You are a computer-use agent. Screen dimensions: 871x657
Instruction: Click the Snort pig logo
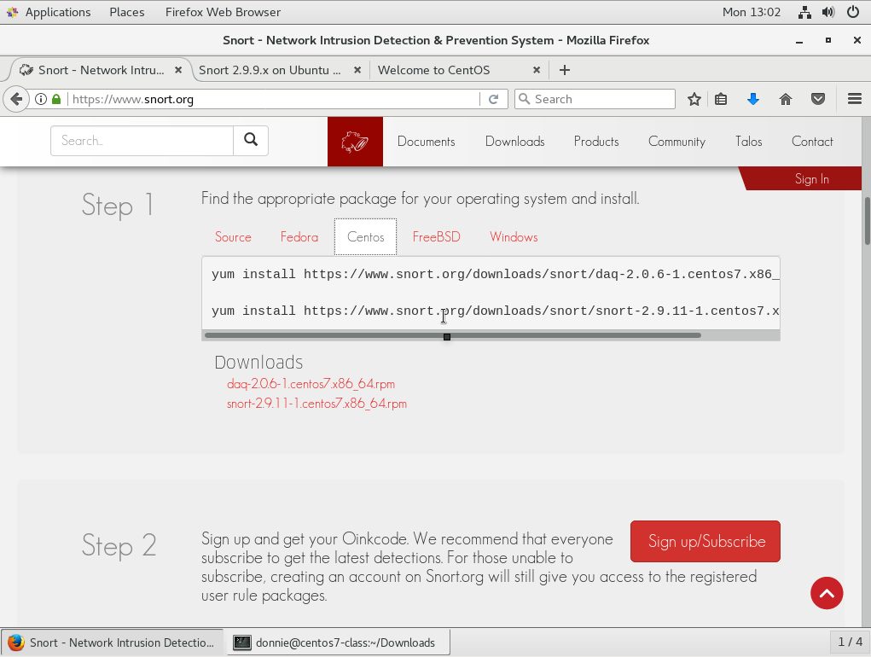[x=355, y=142]
